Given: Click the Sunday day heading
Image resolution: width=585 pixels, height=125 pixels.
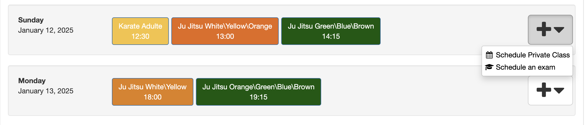Looking at the screenshot, I should tap(31, 20).
